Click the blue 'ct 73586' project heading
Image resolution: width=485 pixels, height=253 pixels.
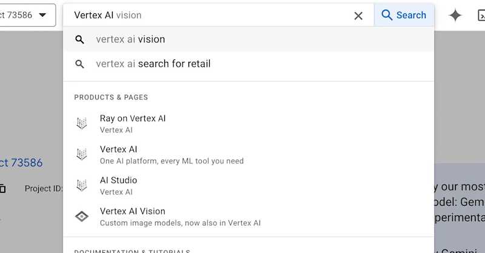pos(21,163)
